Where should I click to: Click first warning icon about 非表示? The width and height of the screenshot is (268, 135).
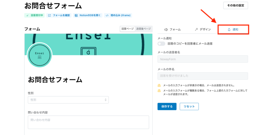159,85
